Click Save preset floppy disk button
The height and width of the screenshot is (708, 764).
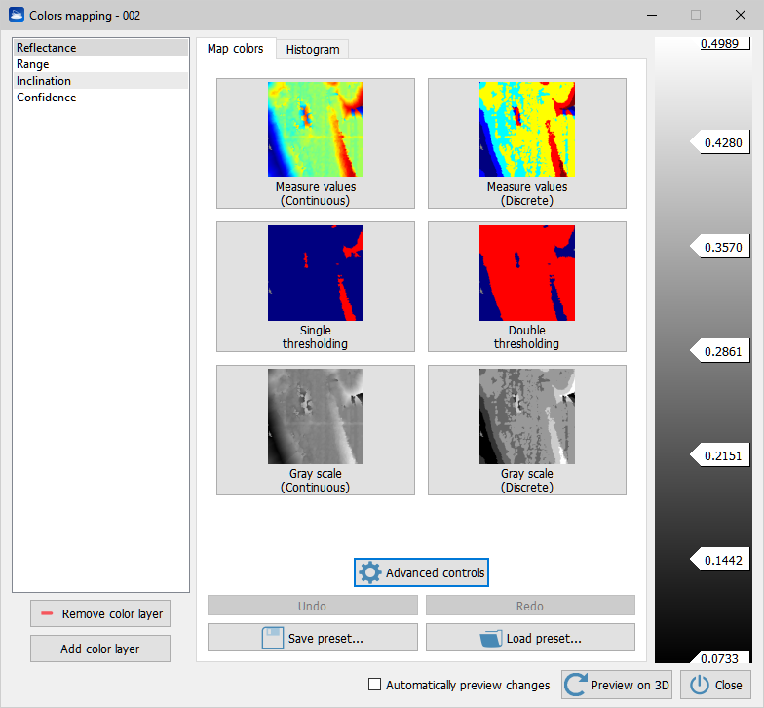pyautogui.click(x=312, y=639)
